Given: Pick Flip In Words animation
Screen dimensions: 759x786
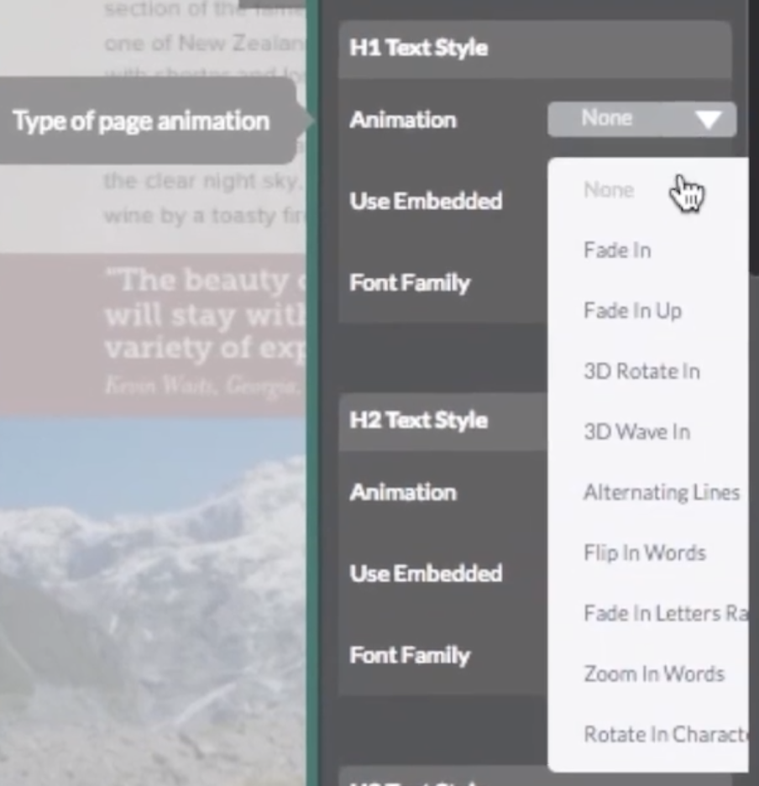Looking at the screenshot, I should (x=644, y=552).
